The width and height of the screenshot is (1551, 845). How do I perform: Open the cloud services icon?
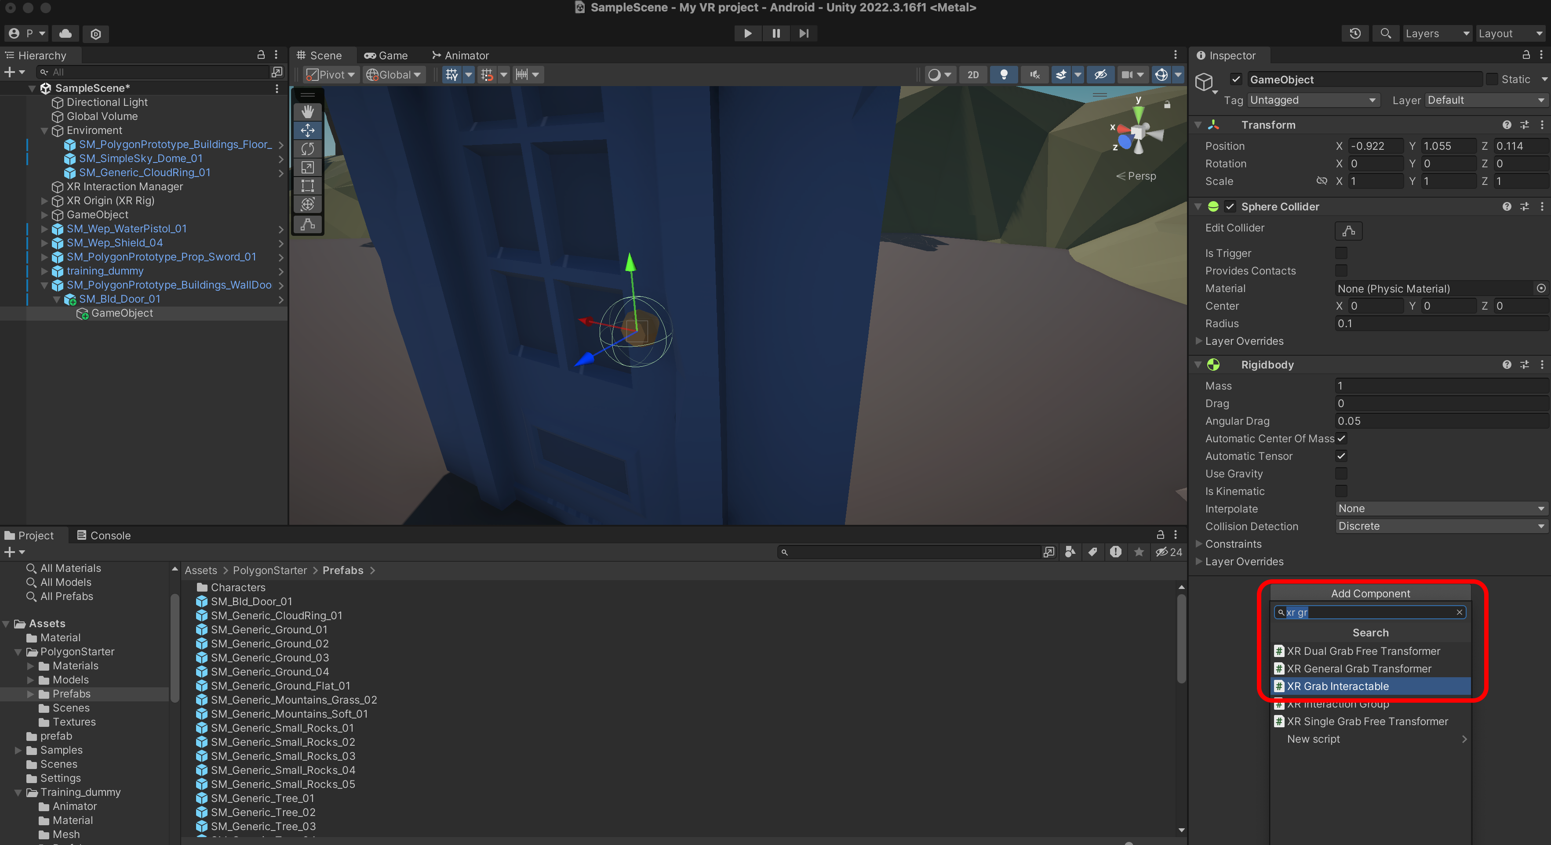pyautogui.click(x=66, y=34)
